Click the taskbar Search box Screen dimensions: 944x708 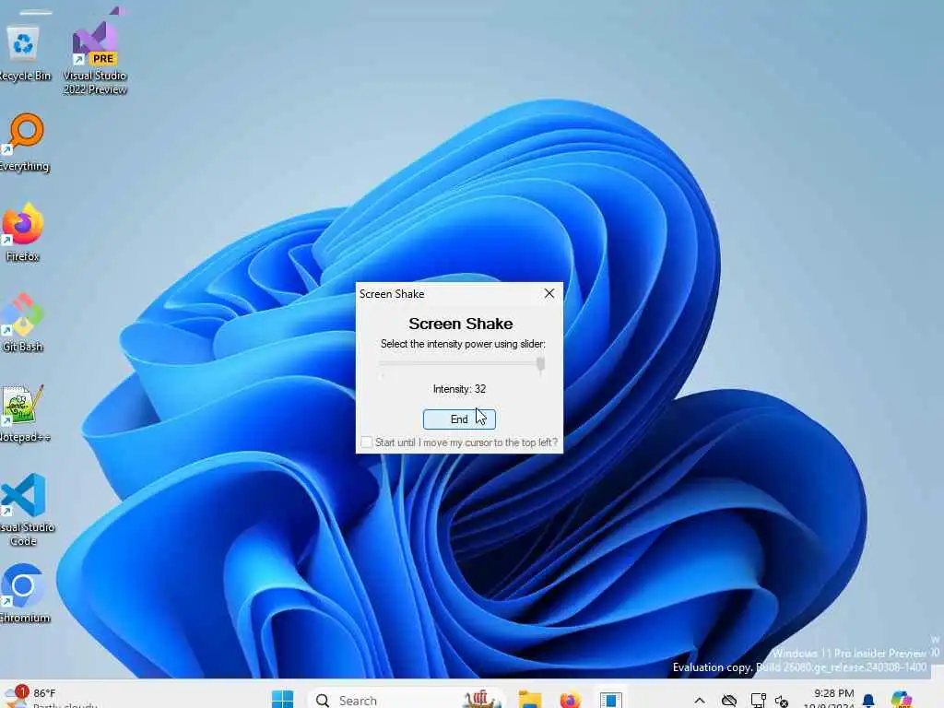tap(407, 700)
